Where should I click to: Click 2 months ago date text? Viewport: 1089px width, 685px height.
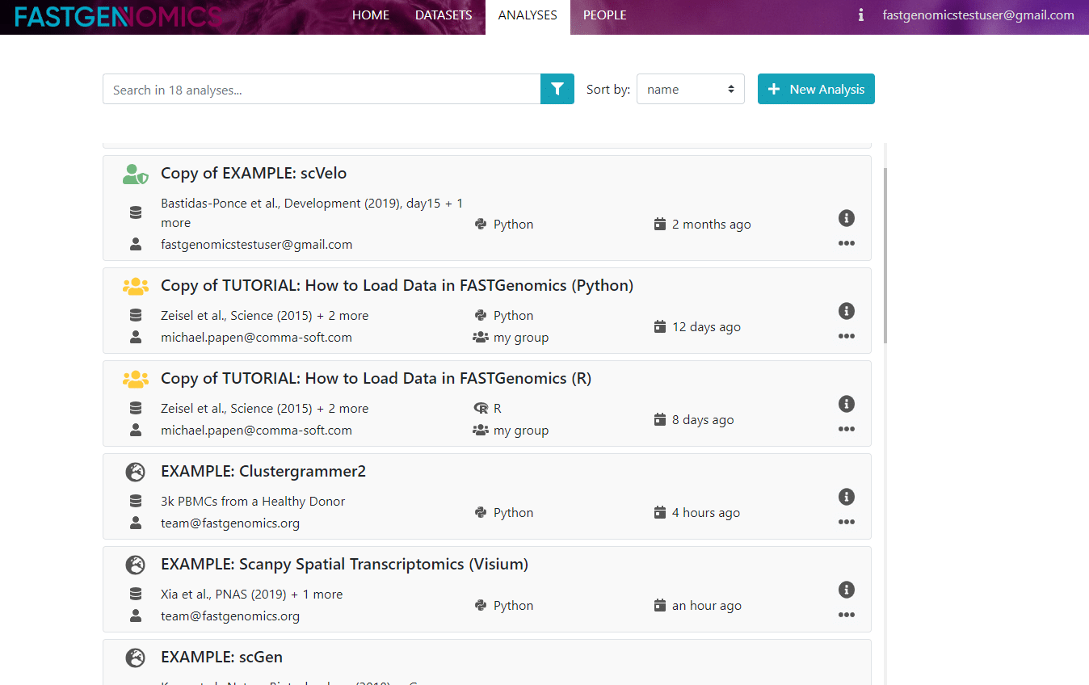[x=712, y=225]
